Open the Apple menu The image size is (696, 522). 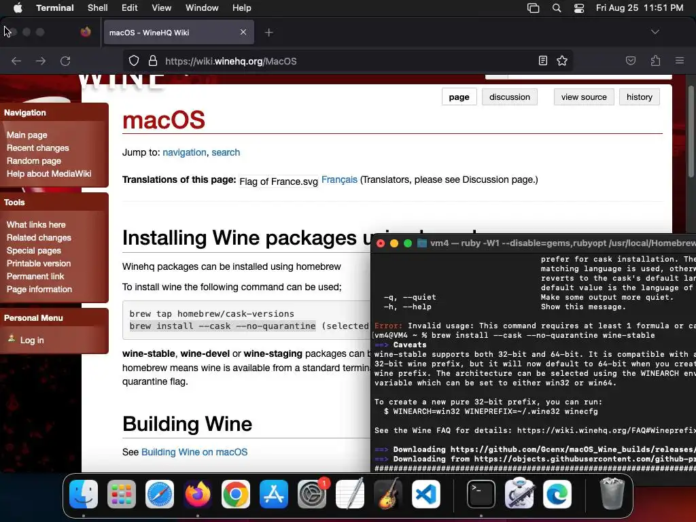tap(18, 8)
